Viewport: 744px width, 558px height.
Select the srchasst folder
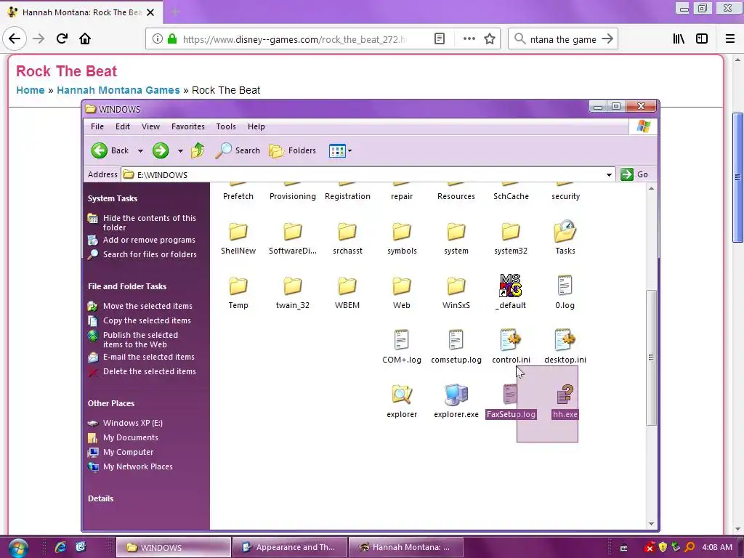(x=347, y=238)
